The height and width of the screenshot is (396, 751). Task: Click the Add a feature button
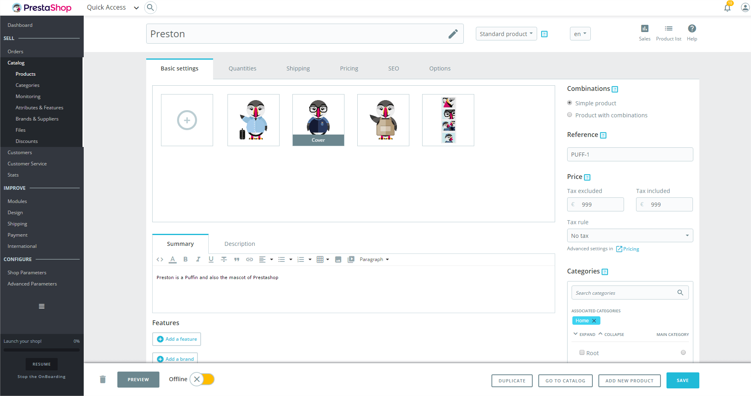click(177, 339)
